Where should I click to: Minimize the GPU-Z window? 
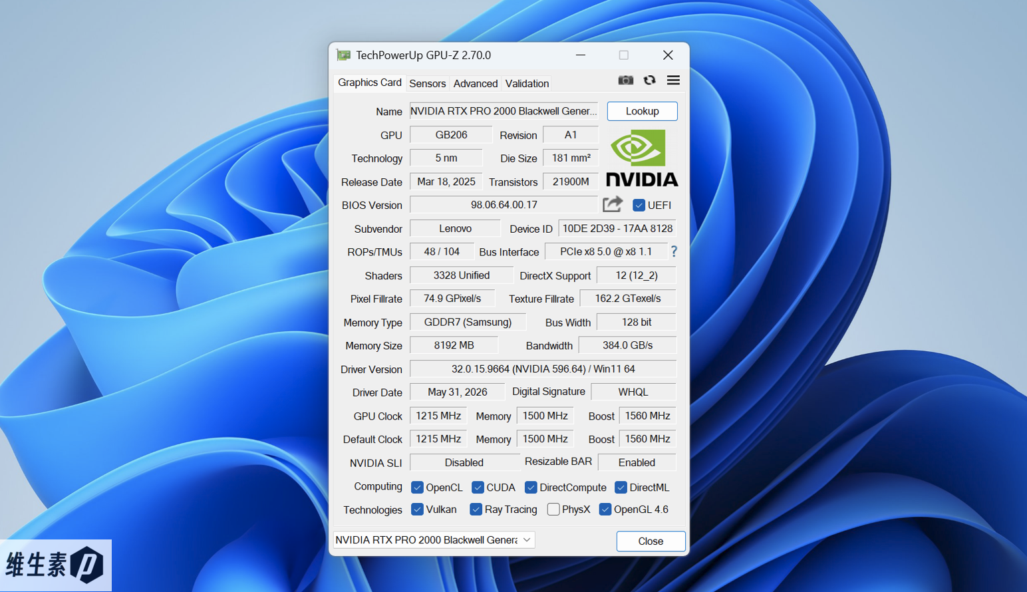(581, 55)
